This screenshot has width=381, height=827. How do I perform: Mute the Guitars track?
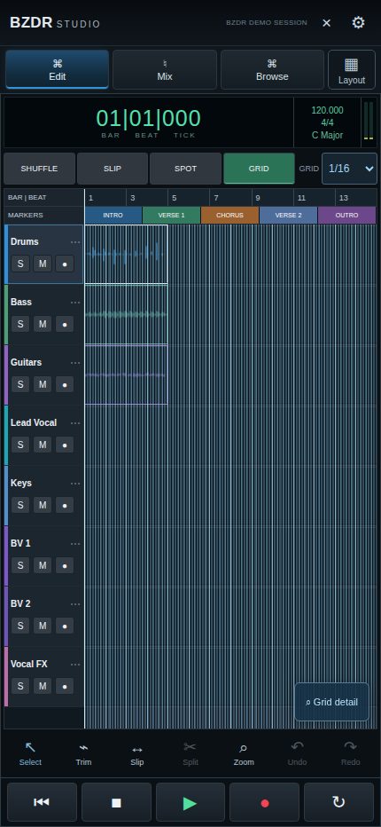43,384
